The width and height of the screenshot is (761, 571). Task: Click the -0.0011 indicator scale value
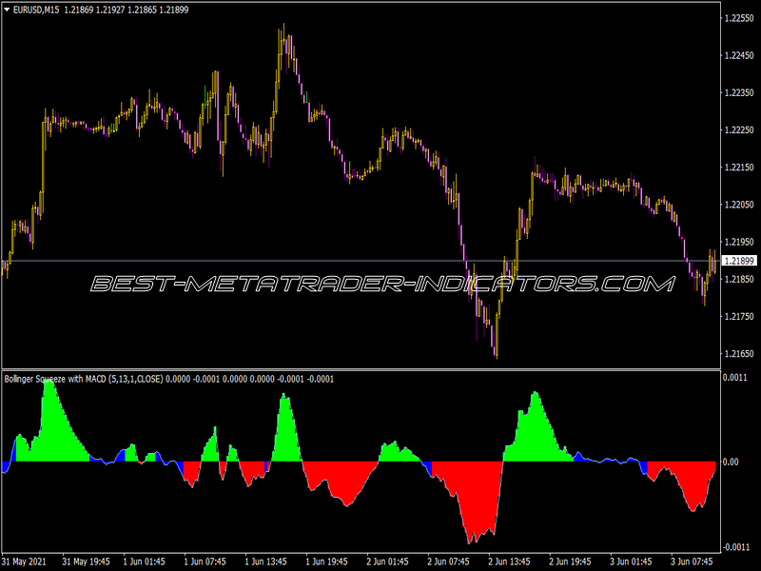(735, 547)
